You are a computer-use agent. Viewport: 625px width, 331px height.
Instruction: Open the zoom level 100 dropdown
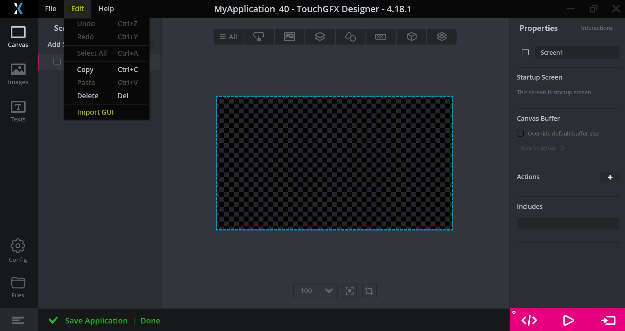point(315,291)
